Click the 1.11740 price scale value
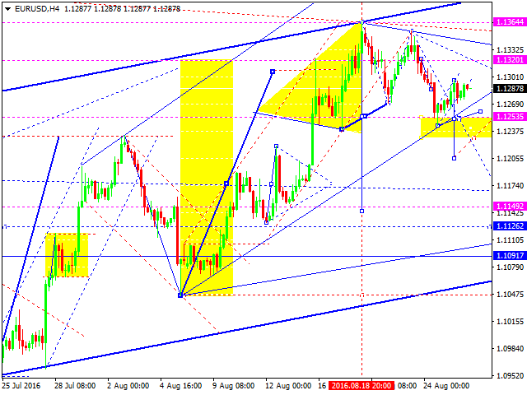The width and height of the screenshot is (527, 395). (511, 186)
